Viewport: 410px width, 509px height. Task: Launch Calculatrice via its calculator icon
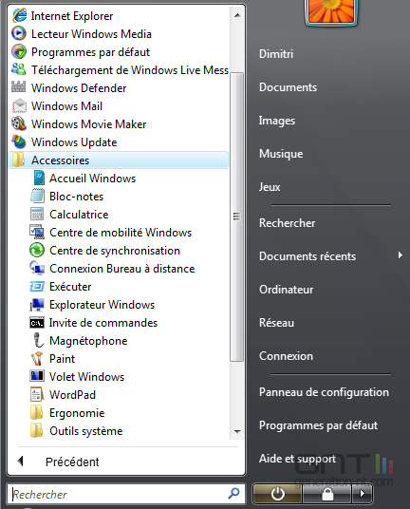click(x=37, y=215)
